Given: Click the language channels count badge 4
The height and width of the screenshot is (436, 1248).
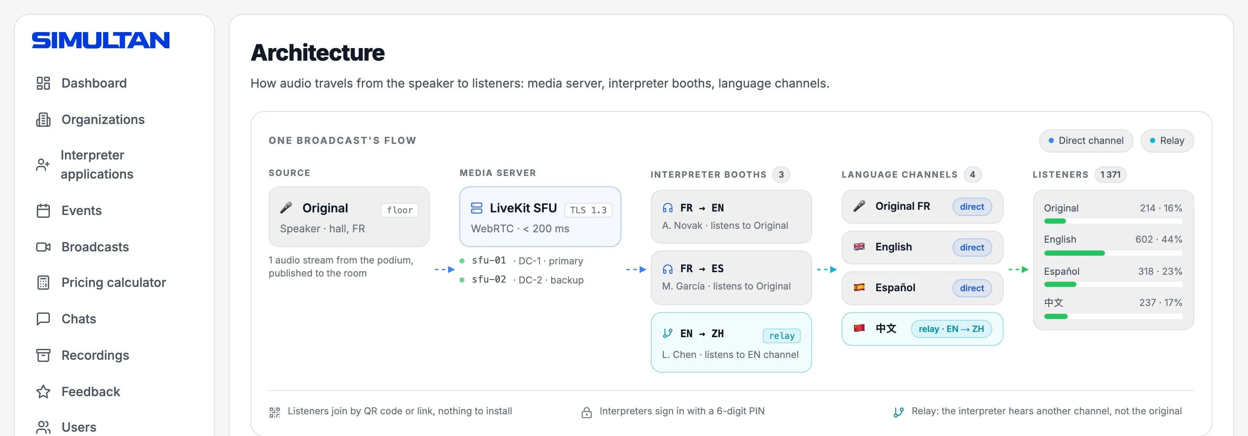Looking at the screenshot, I should click(972, 174).
